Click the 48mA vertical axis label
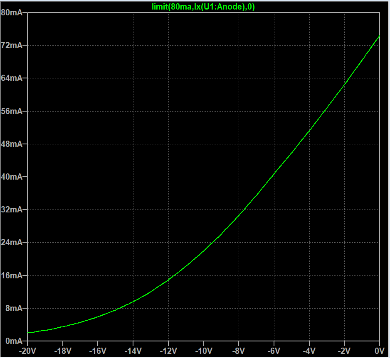 point(12,144)
